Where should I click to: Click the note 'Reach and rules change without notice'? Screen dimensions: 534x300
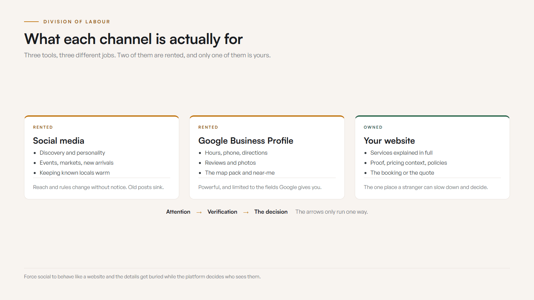coord(98,187)
